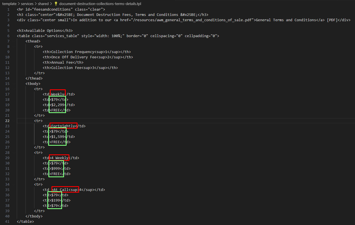355x225 pixels.
Task: Click the lightbulb icon in breadcrumb
Action: tap(56, 4)
